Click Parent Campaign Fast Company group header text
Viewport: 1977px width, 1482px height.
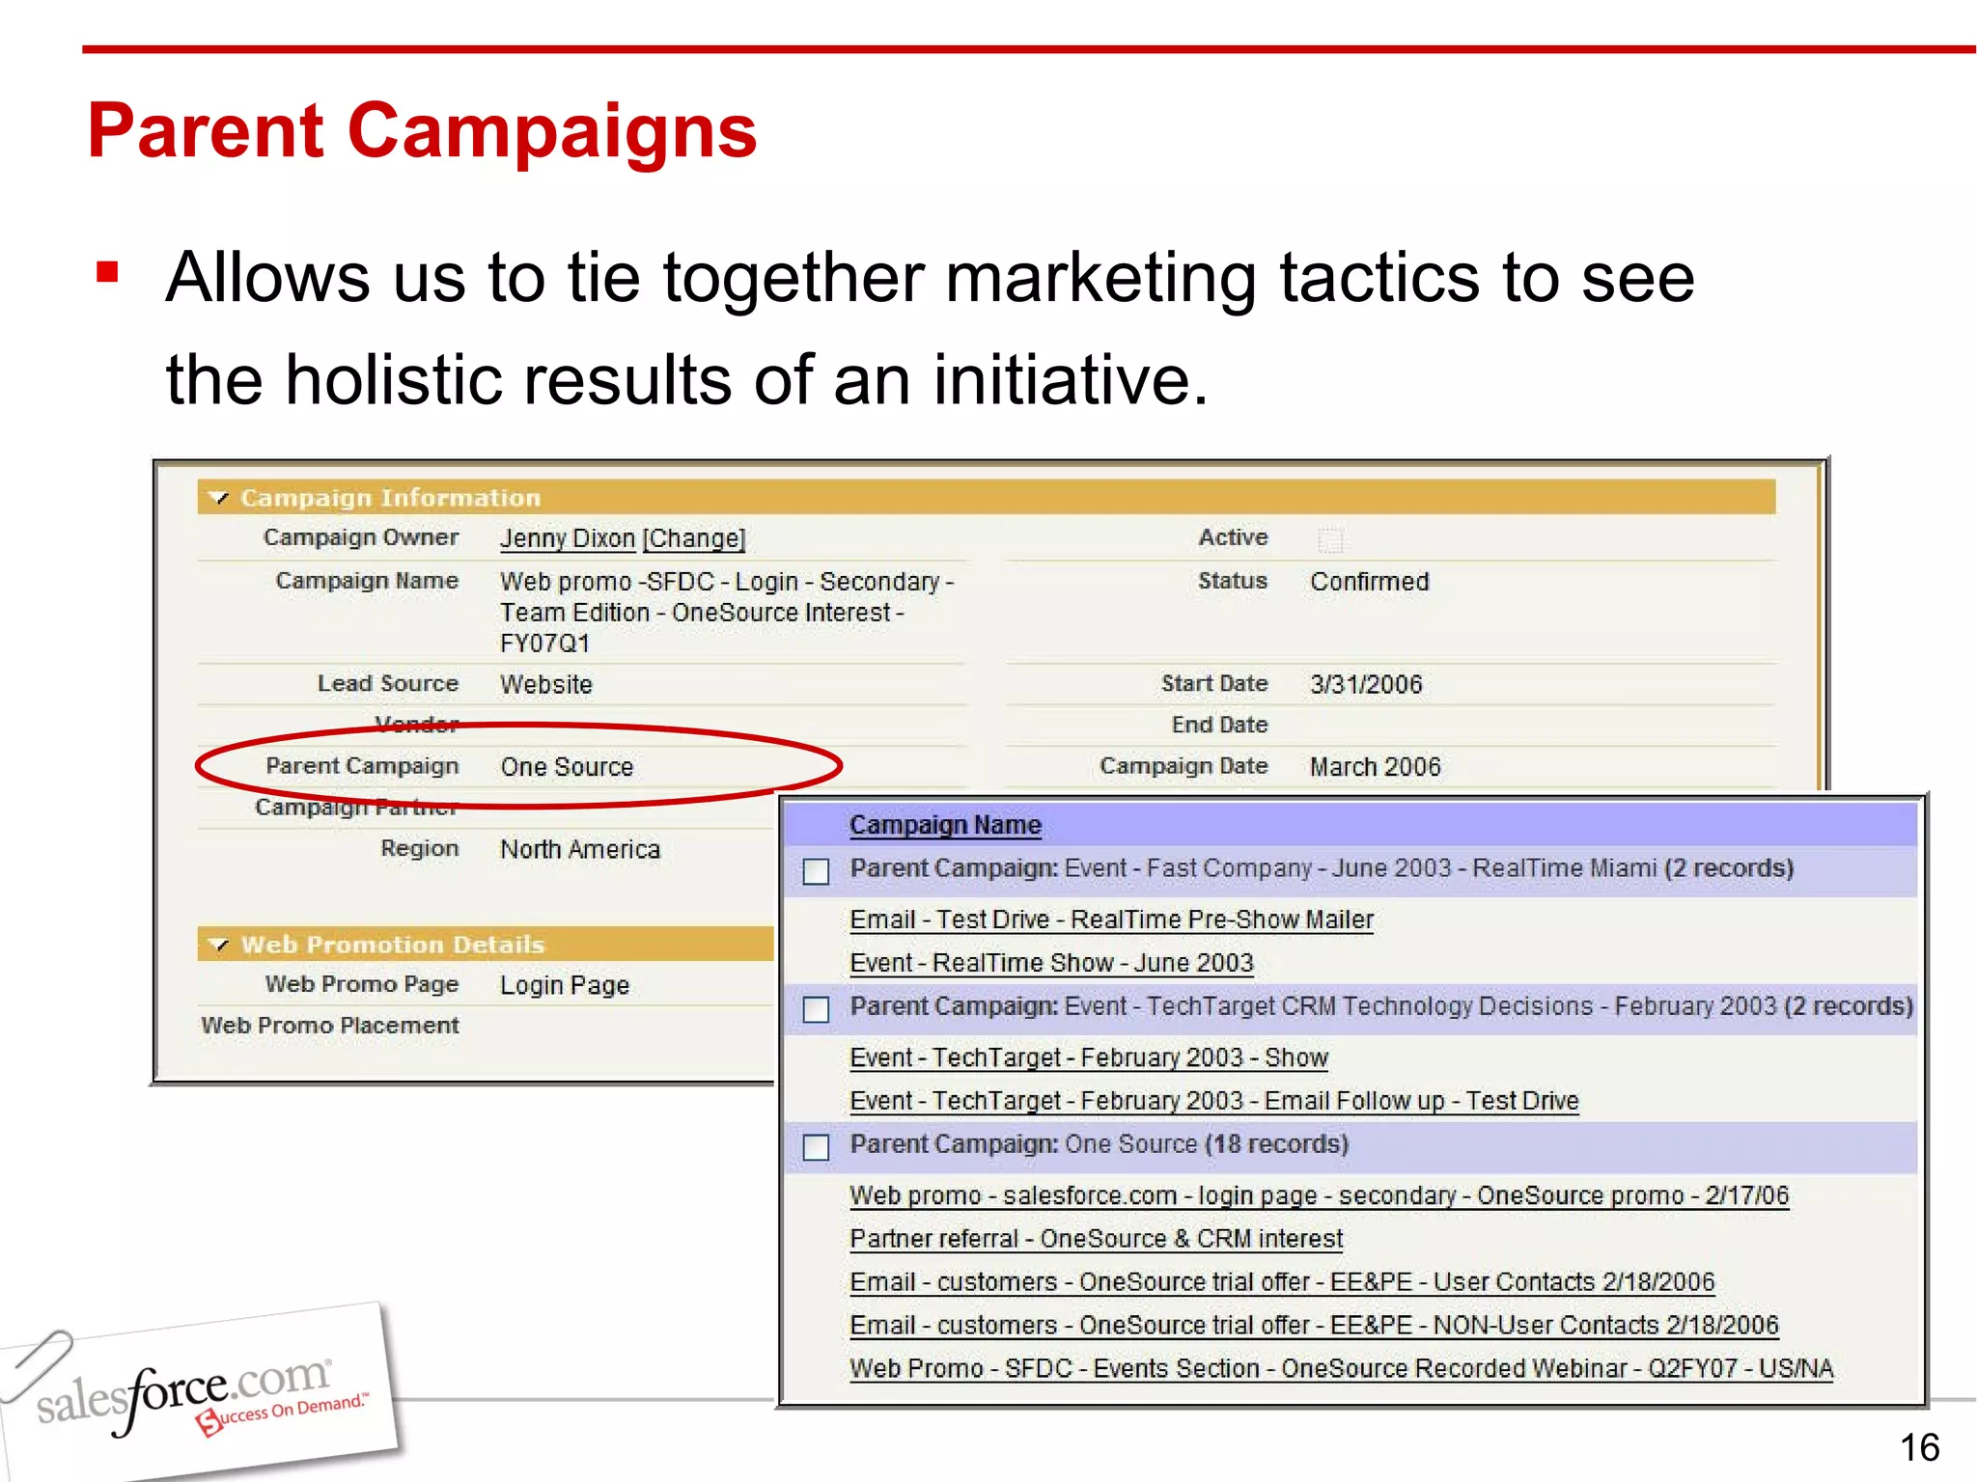coord(1322,868)
